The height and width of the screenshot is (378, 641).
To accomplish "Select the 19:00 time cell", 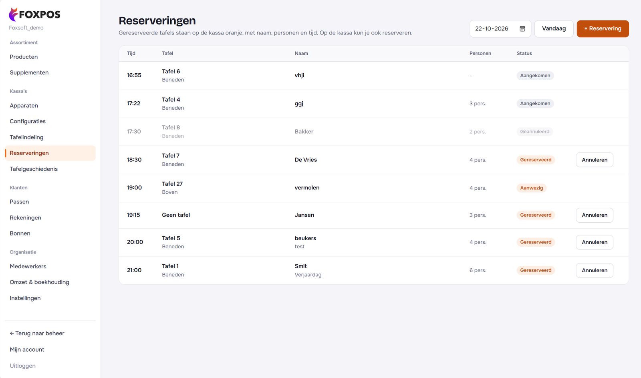I will [x=134, y=188].
